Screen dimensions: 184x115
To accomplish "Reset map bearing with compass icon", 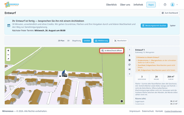I will coord(8,59).
